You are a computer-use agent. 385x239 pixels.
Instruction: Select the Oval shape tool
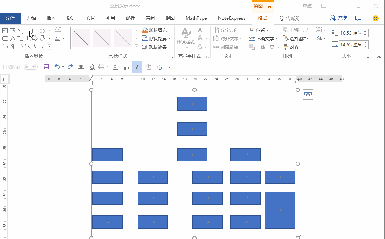[x=42, y=31]
